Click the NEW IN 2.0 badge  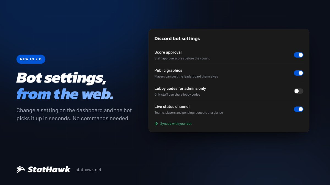click(31, 59)
